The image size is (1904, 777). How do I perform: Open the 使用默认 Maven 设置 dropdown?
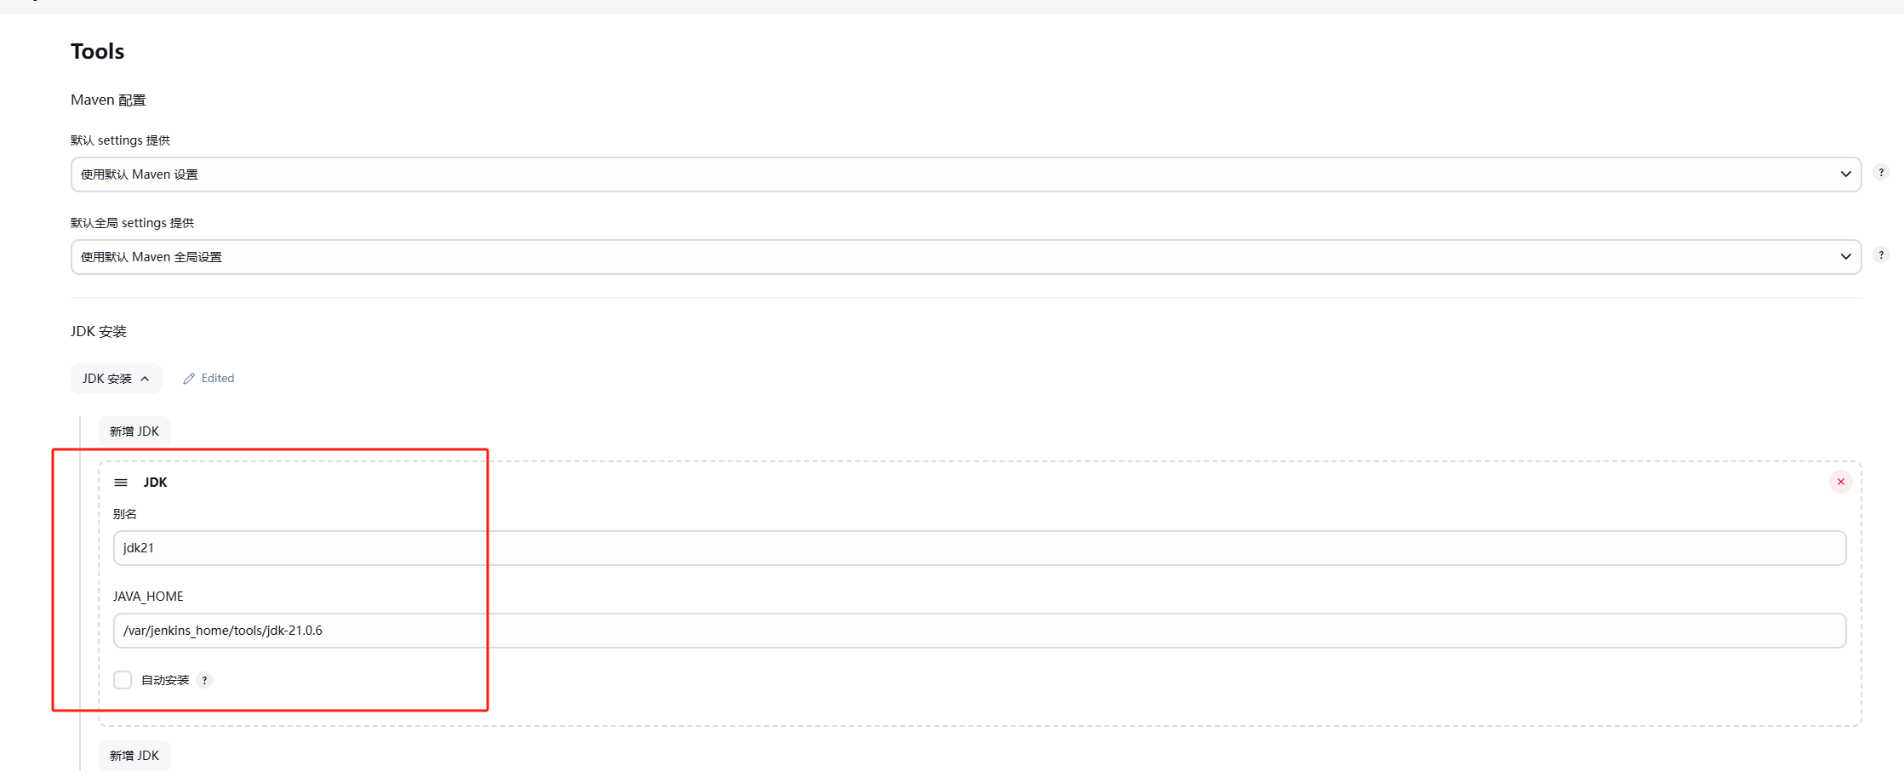click(x=965, y=174)
